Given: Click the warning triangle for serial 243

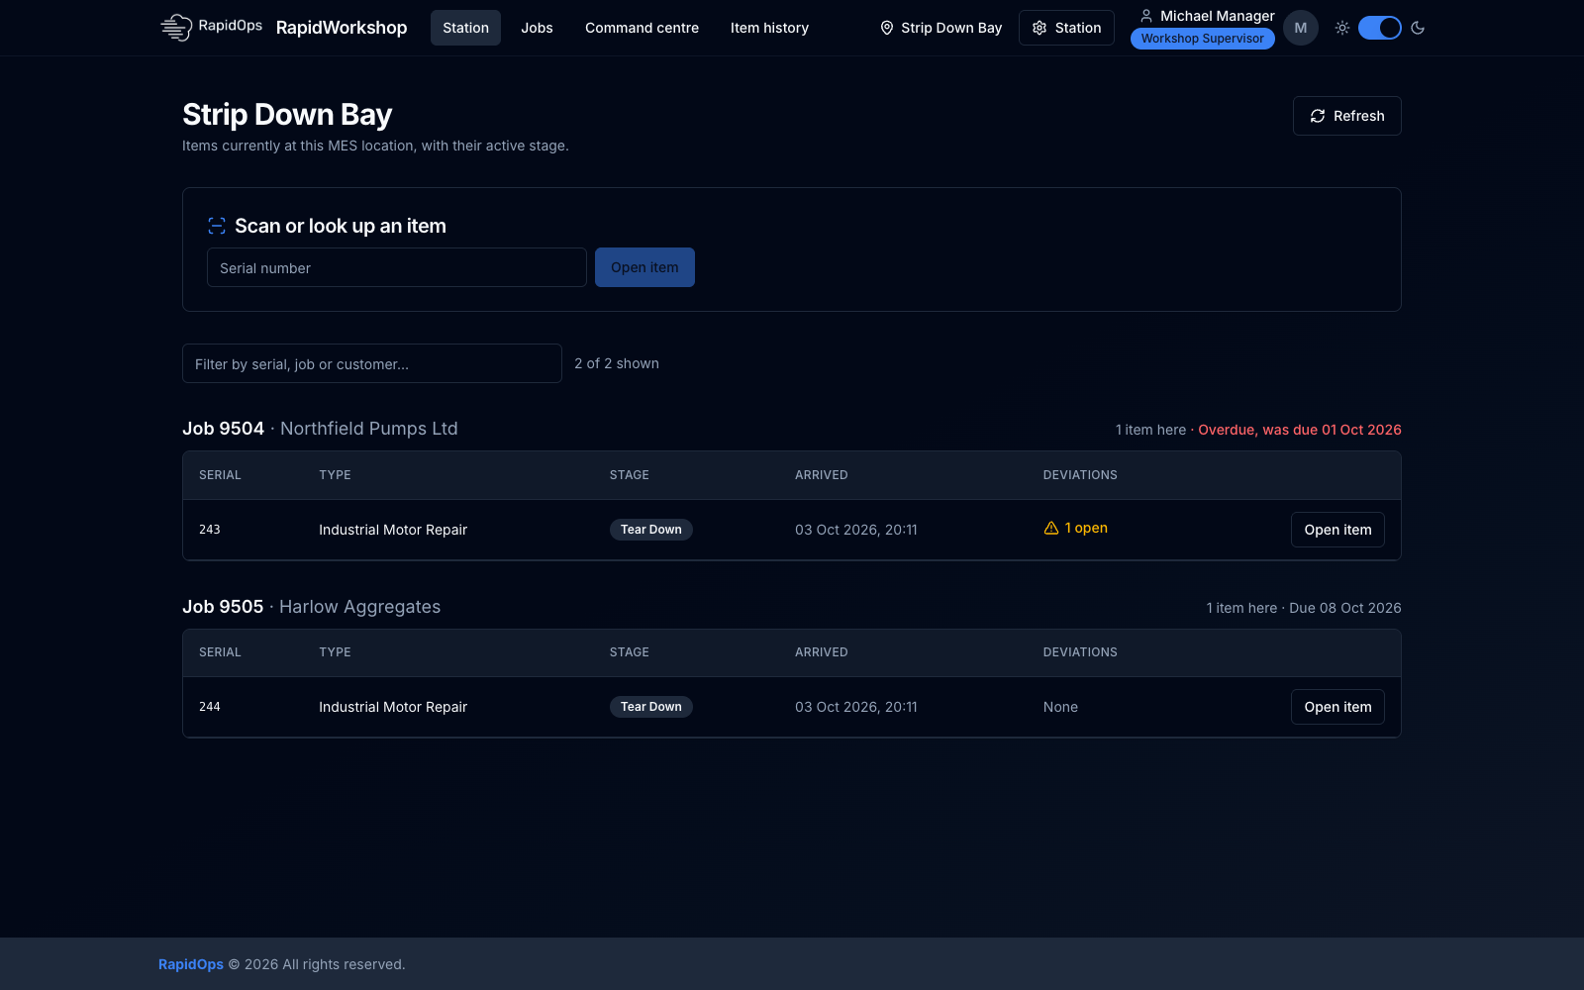Looking at the screenshot, I should click(1051, 529).
